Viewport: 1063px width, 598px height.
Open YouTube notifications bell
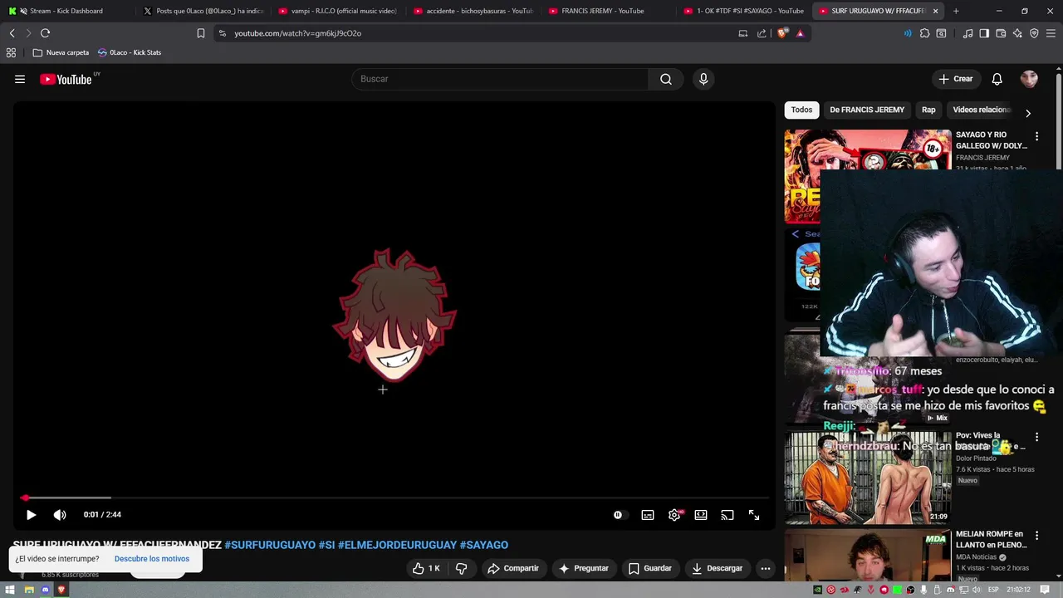[997, 79]
